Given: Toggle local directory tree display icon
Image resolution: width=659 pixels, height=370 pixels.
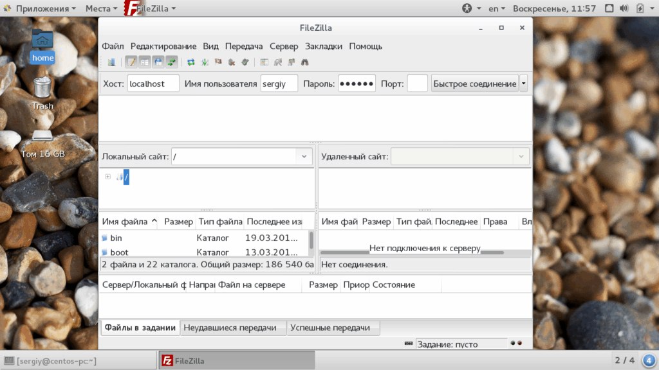Looking at the screenshot, I should click(145, 62).
